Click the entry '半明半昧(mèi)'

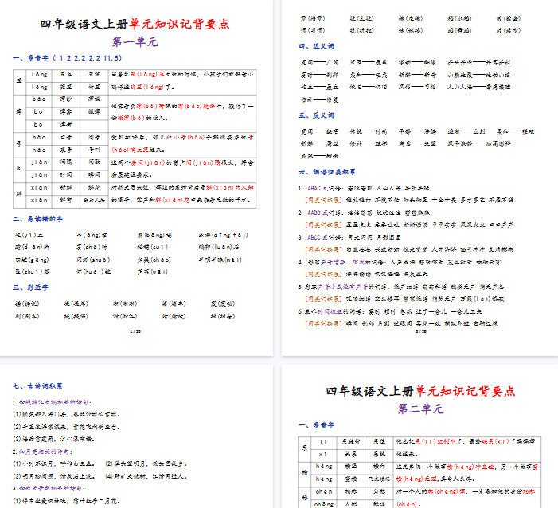click(x=220, y=260)
